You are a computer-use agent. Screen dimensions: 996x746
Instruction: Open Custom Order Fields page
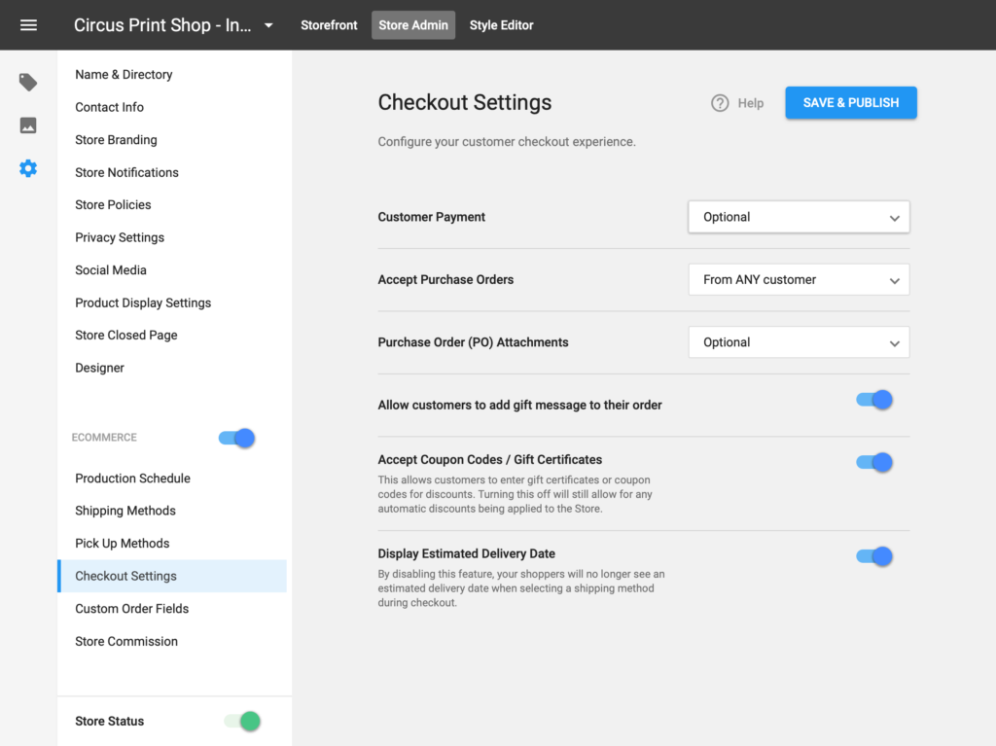(x=132, y=609)
